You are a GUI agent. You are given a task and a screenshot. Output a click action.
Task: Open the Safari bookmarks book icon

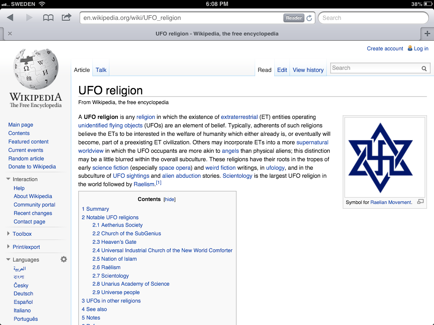click(x=48, y=18)
